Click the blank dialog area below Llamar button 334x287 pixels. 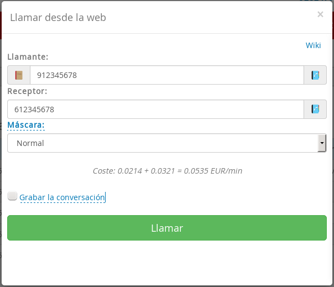[x=167, y=263]
